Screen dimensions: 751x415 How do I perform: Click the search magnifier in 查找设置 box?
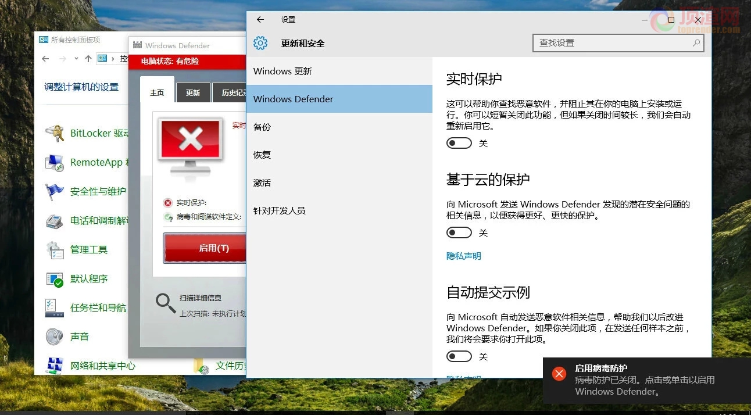[x=696, y=43]
